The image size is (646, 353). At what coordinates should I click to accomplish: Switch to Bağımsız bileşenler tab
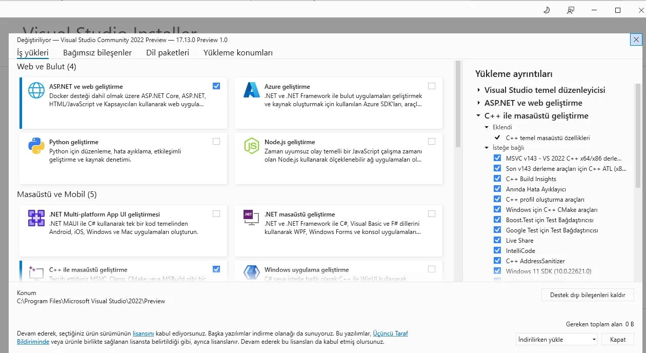(x=97, y=52)
